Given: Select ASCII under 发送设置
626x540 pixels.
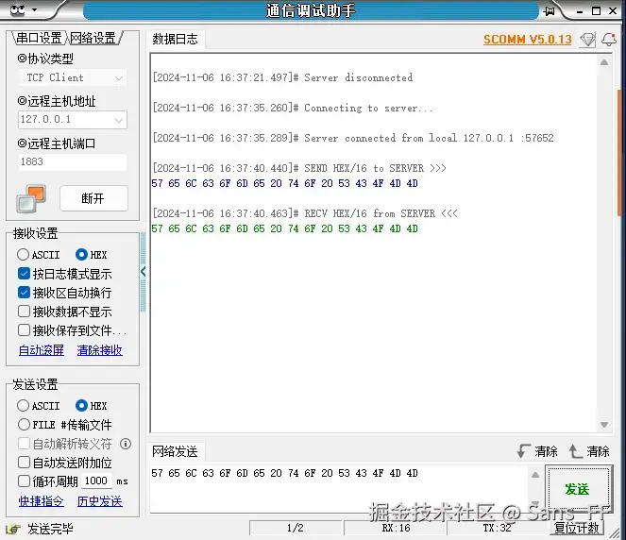Looking at the screenshot, I should click(x=39, y=406).
